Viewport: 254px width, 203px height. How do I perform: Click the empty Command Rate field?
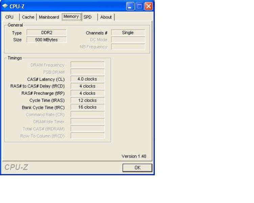click(87, 114)
